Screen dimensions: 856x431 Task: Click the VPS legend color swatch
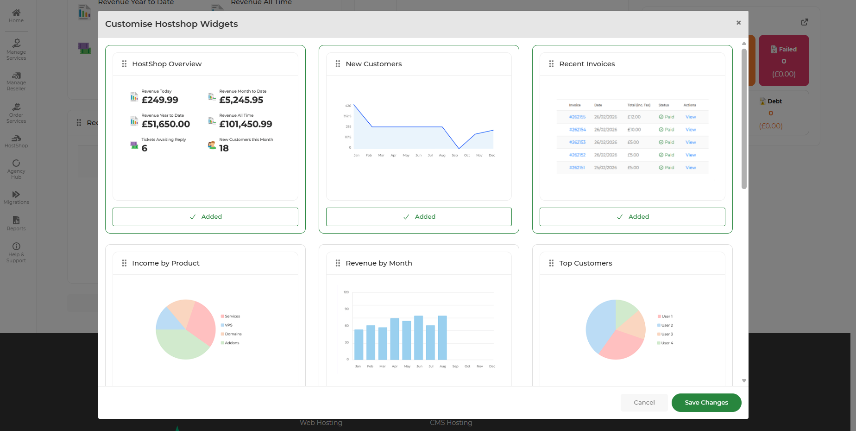click(222, 325)
